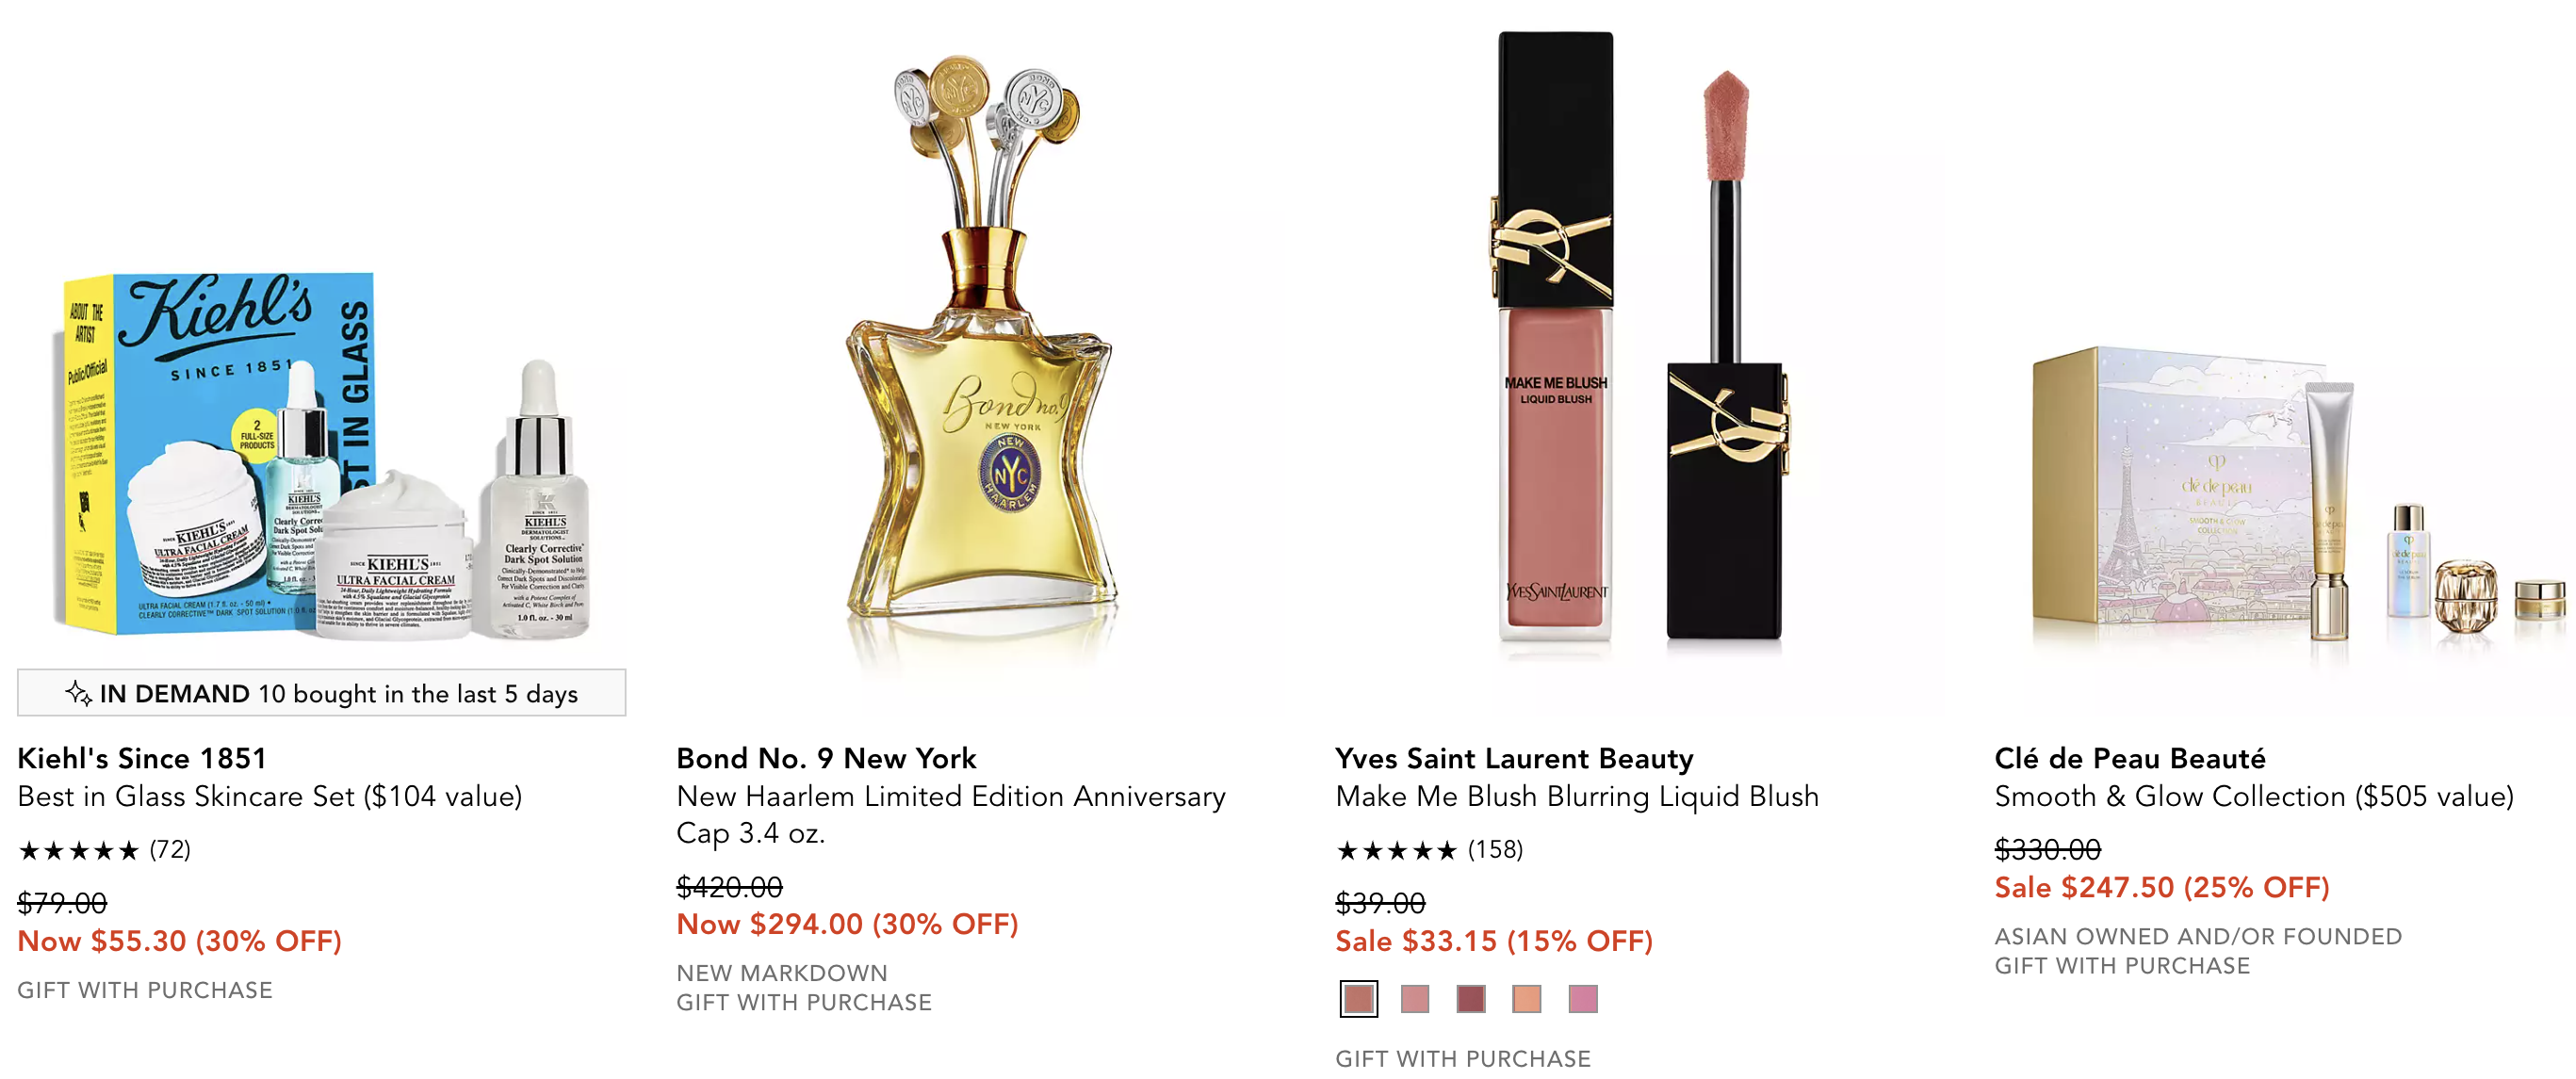This screenshot has height=1079, width=2576.
Task: Click the Kiehl's 72 reviews star rating
Action: tap(104, 850)
